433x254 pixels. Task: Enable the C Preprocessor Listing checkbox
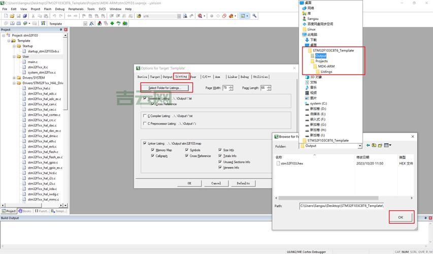tap(145, 123)
